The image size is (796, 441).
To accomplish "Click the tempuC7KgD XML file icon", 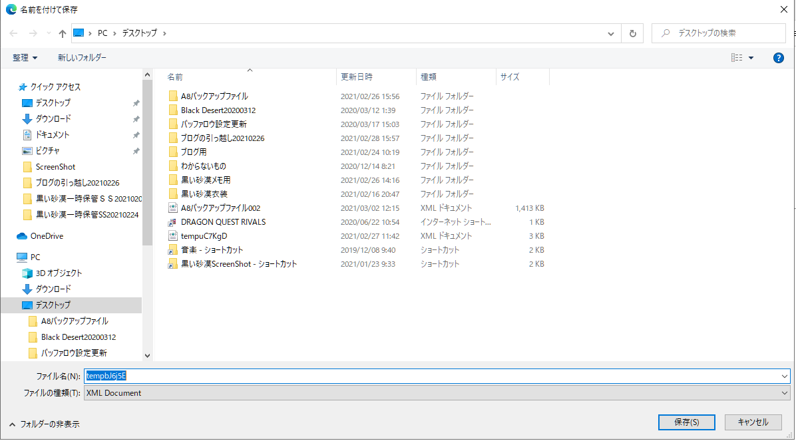I will (x=173, y=236).
